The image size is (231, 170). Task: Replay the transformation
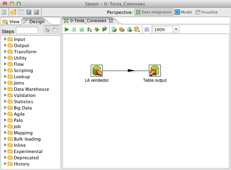pyautogui.click(x=105, y=29)
